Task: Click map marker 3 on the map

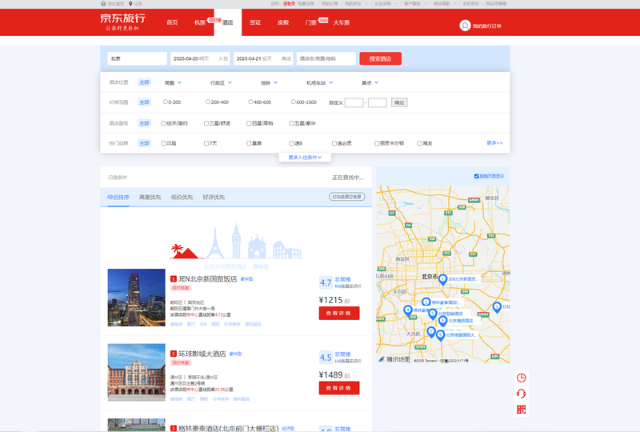Action: point(426,302)
